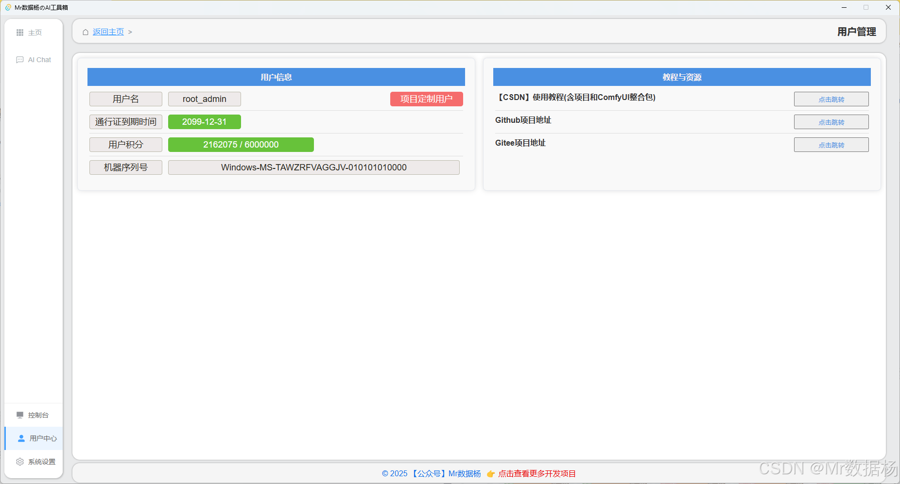Click 点击跳转 for Github项目地址
Viewport: 900px width, 484px height.
(x=831, y=122)
